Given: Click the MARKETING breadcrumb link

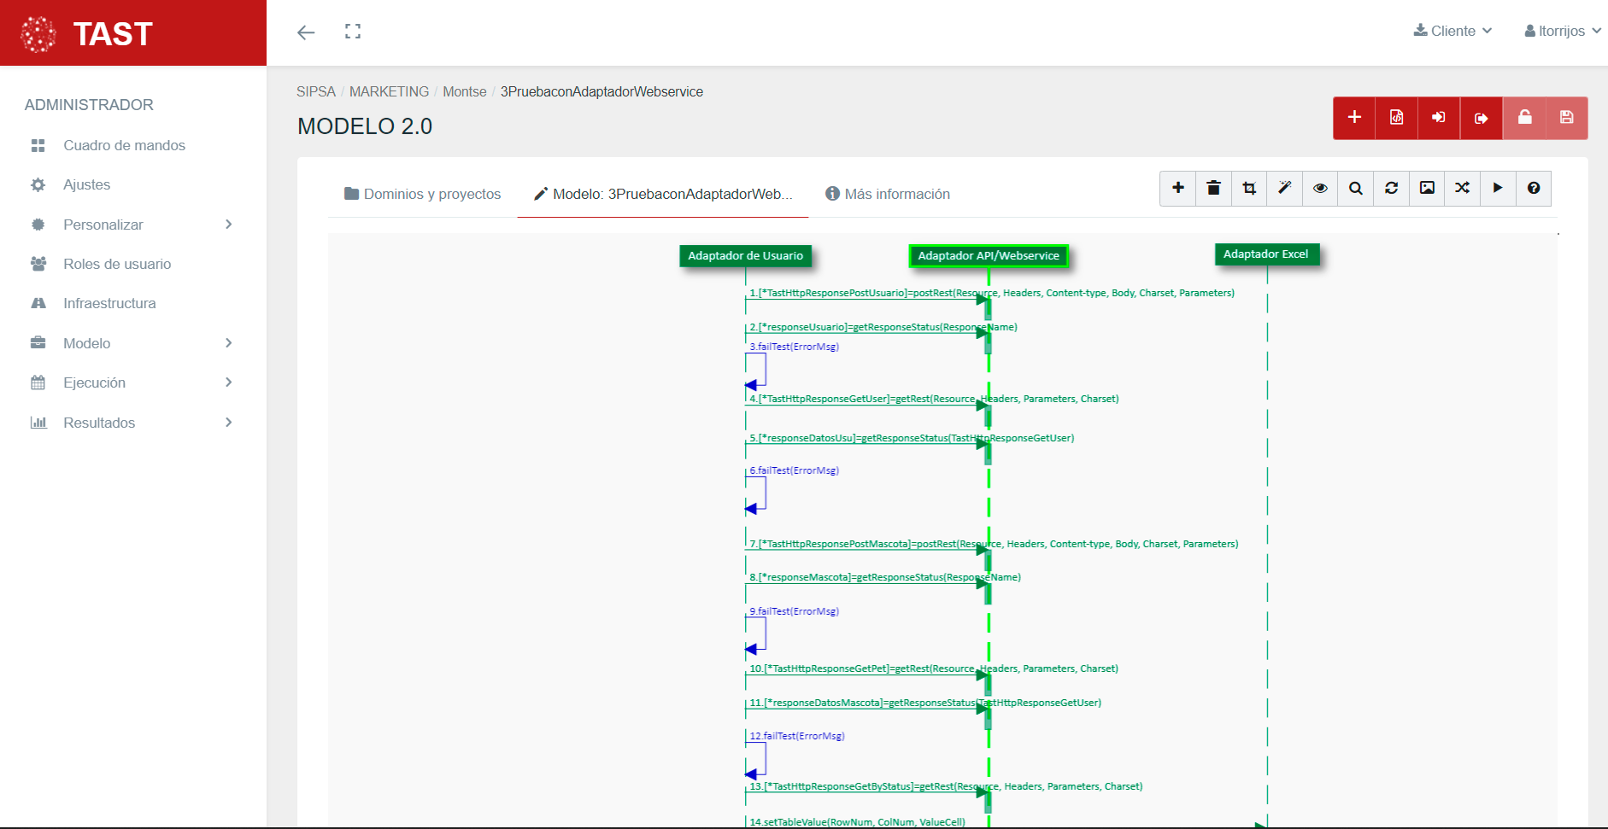Looking at the screenshot, I should 390,91.
